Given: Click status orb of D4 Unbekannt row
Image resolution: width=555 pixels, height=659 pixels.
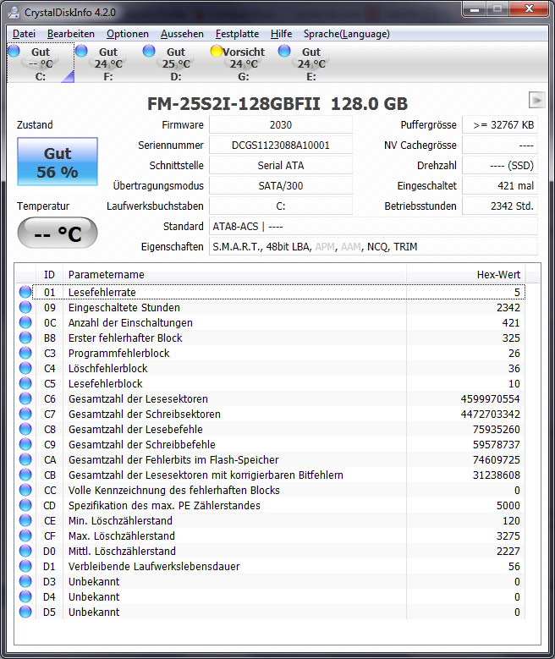Looking at the screenshot, I should tap(25, 596).
